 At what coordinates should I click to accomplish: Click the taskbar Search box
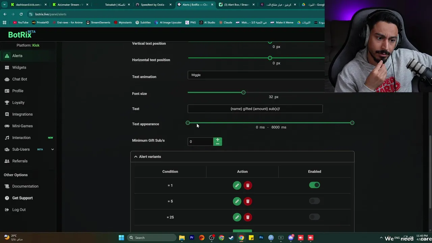(151, 238)
